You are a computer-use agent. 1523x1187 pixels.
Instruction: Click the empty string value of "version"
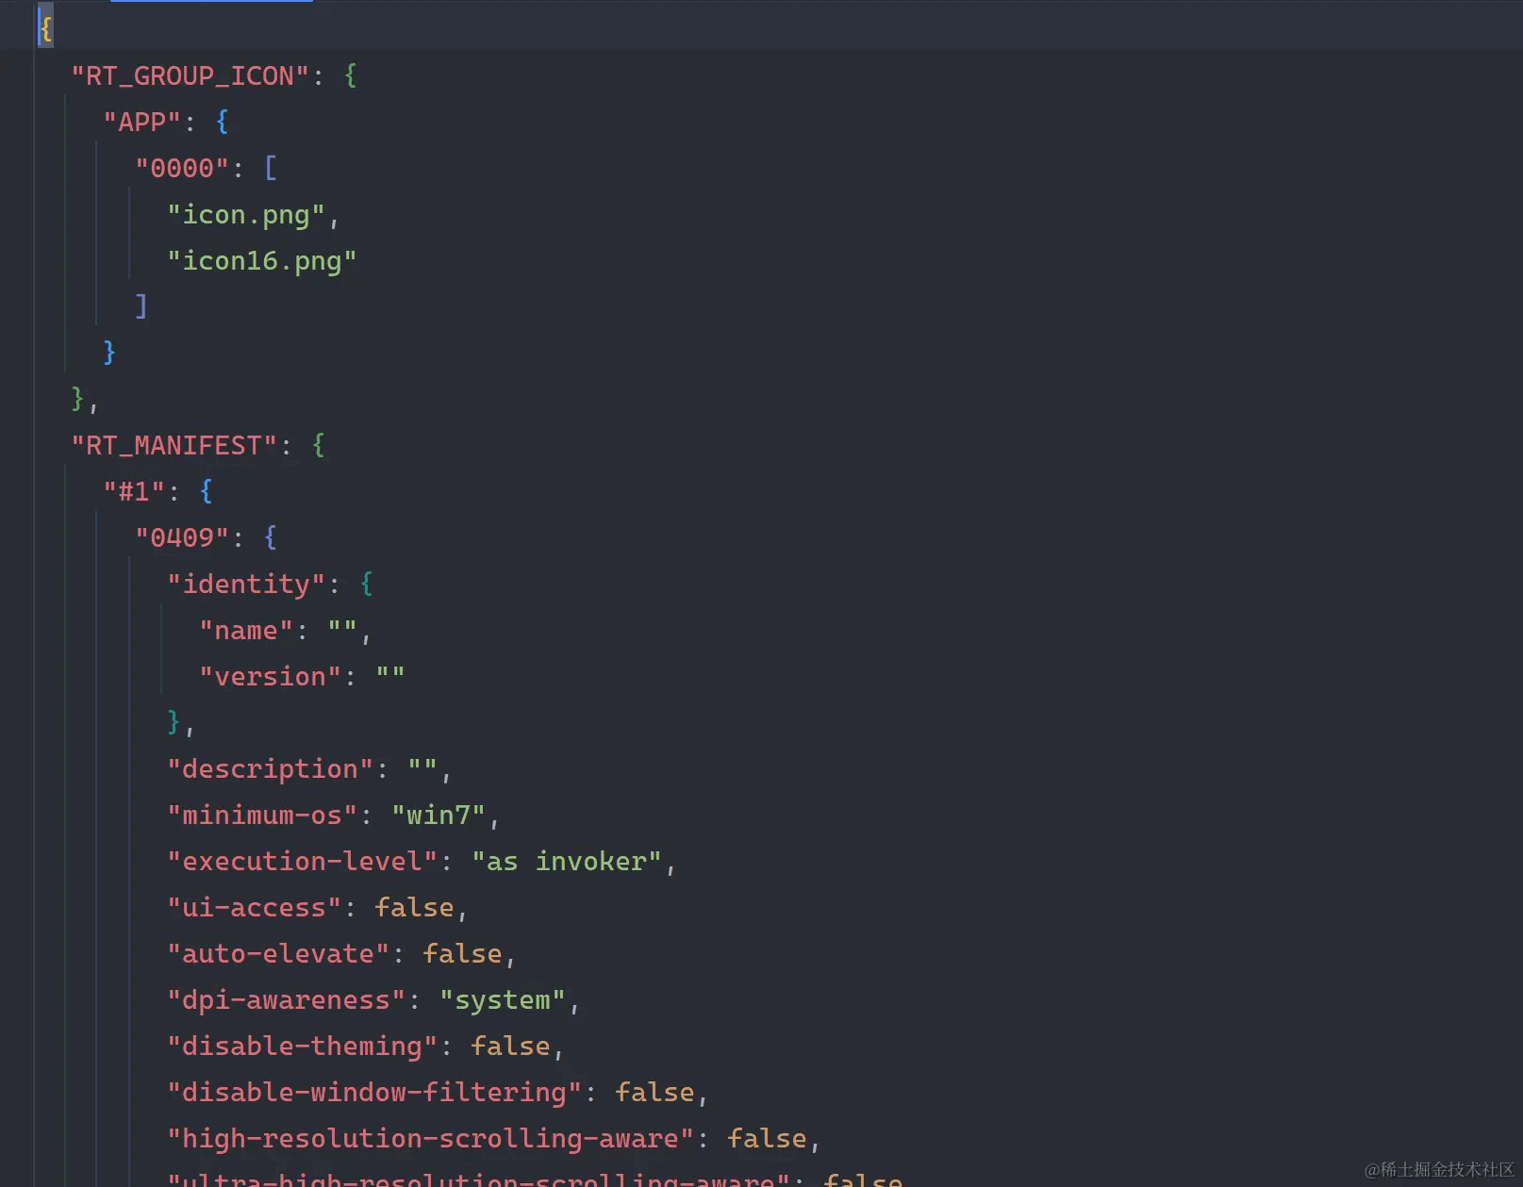point(390,676)
